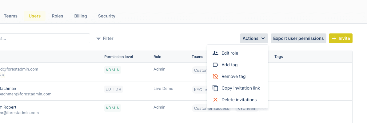Click the nr@forestadmin.com email
The width and height of the screenshot is (367, 123).
pyautogui.click(x=19, y=113)
